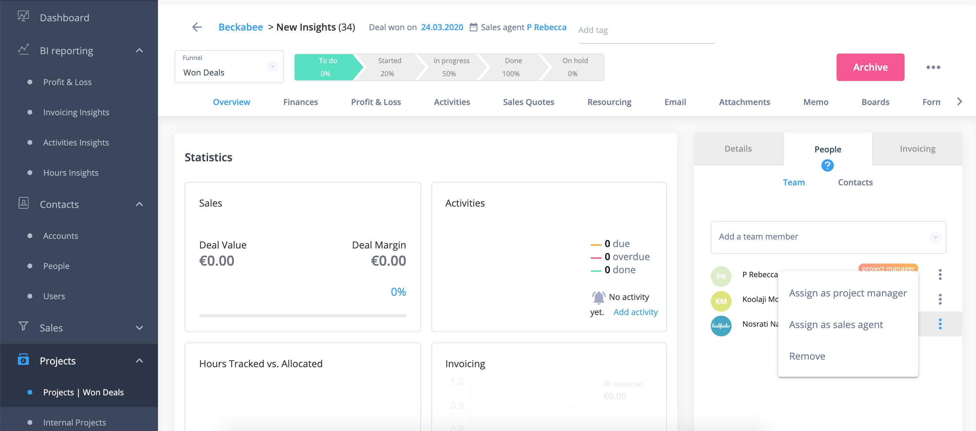The image size is (976, 431).
Task: Open the Profit & Loss tab
Action: click(375, 102)
